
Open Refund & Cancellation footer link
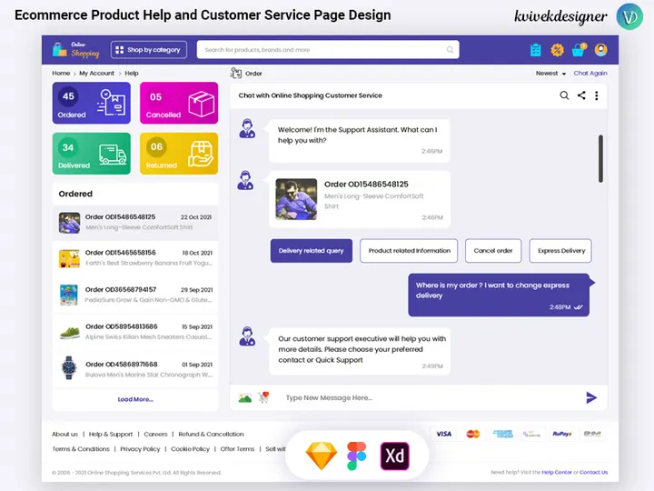tap(211, 435)
